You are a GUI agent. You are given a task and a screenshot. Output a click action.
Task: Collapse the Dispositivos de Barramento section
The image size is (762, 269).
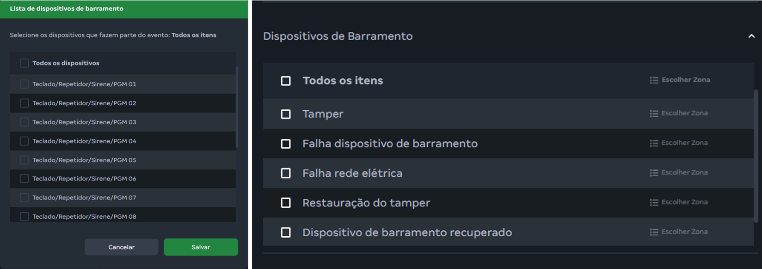coord(751,36)
